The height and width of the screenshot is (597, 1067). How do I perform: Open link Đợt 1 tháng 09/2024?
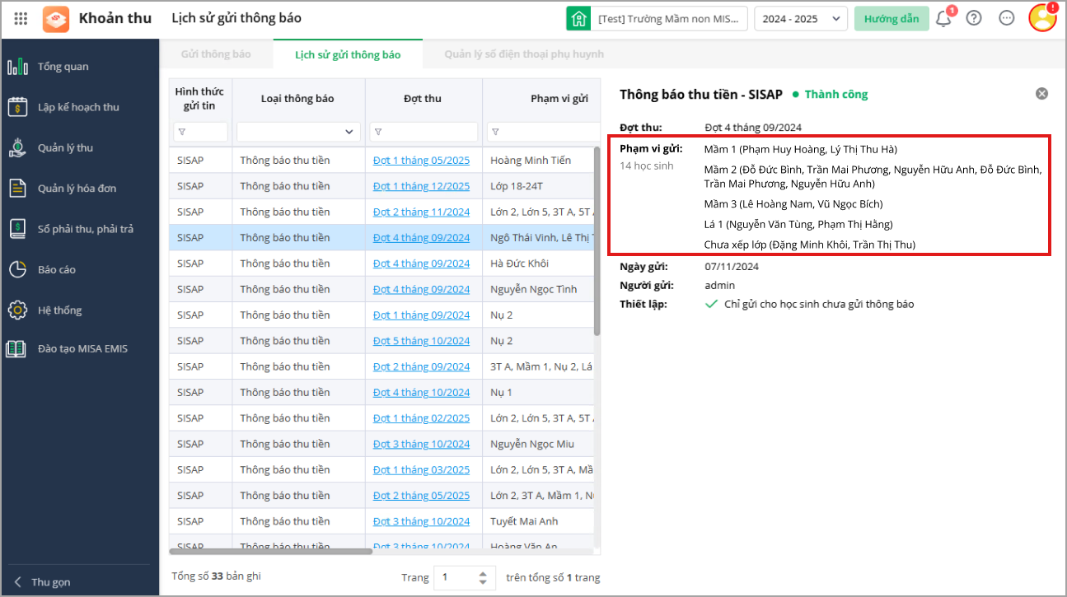[x=421, y=315]
